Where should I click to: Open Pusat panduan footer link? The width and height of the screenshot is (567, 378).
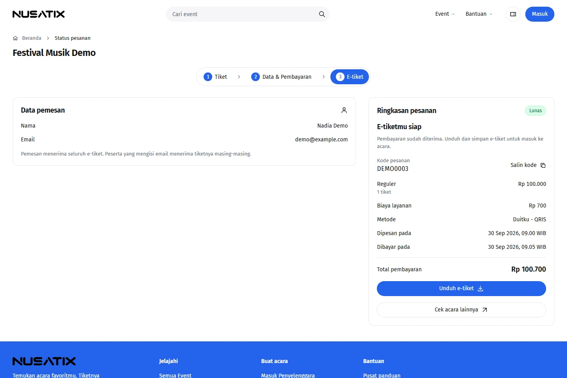point(382,375)
